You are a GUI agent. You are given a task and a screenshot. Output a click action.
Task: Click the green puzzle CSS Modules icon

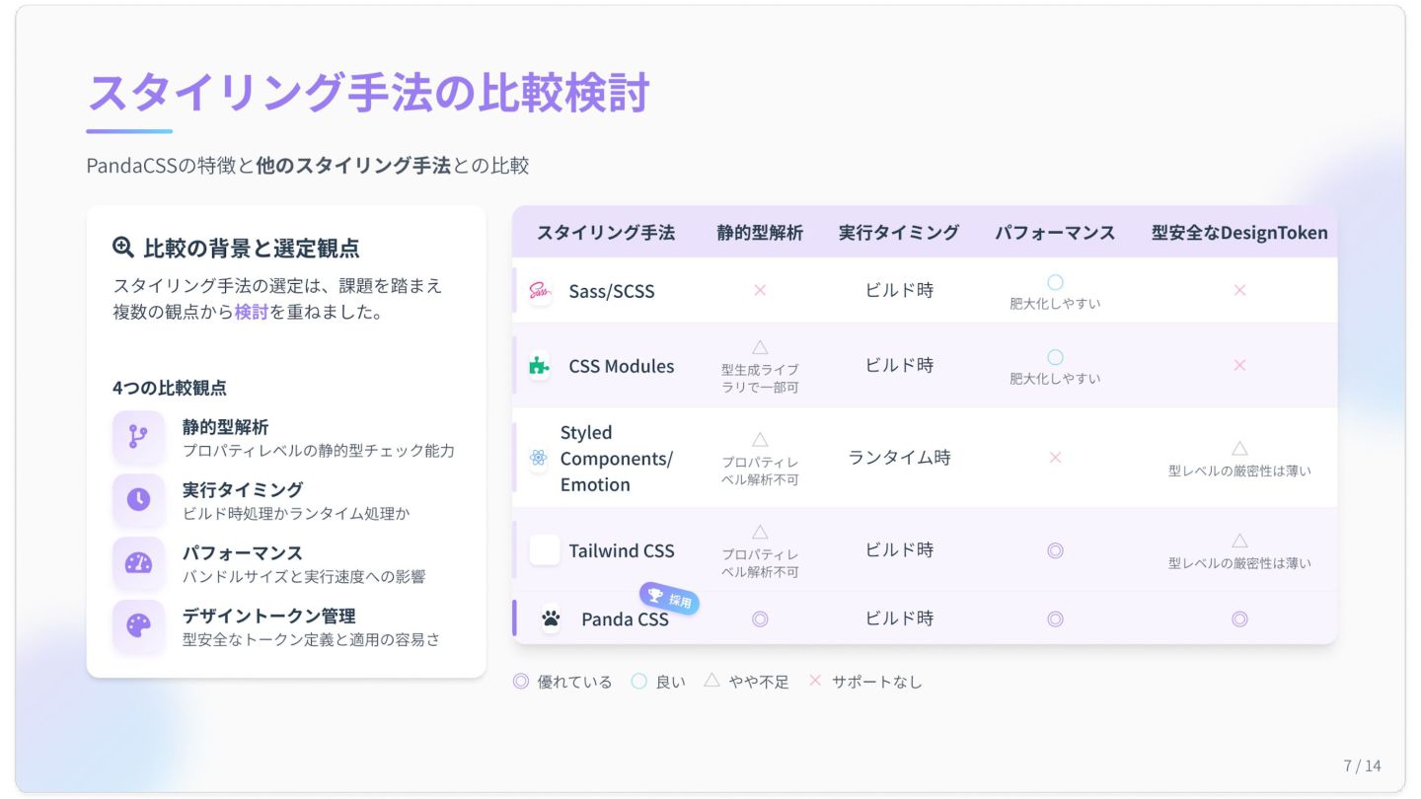click(x=539, y=366)
